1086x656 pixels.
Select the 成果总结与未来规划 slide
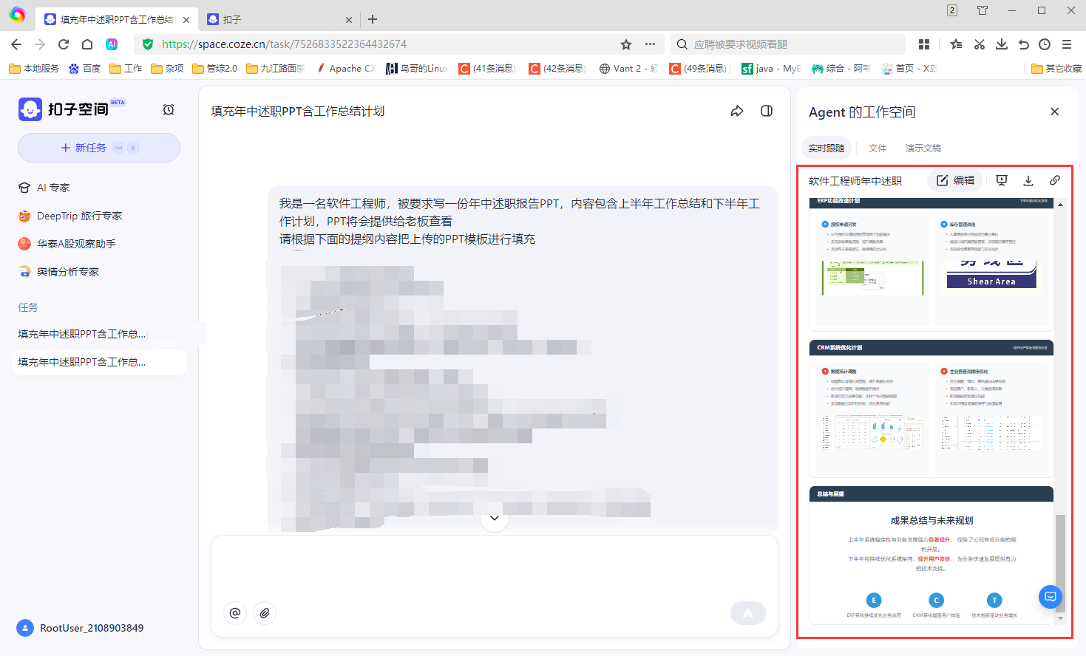point(931,556)
